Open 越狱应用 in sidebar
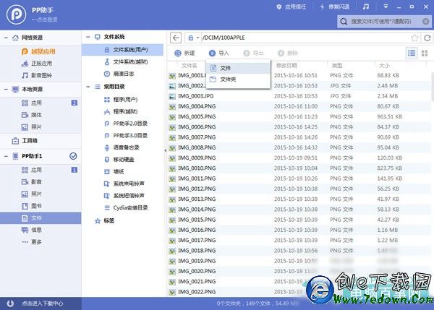The width and height of the screenshot is (434, 310). coord(38,51)
